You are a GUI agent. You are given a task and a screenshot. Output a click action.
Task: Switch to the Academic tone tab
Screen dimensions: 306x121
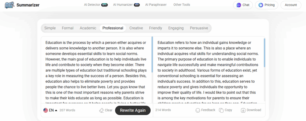point(88,28)
